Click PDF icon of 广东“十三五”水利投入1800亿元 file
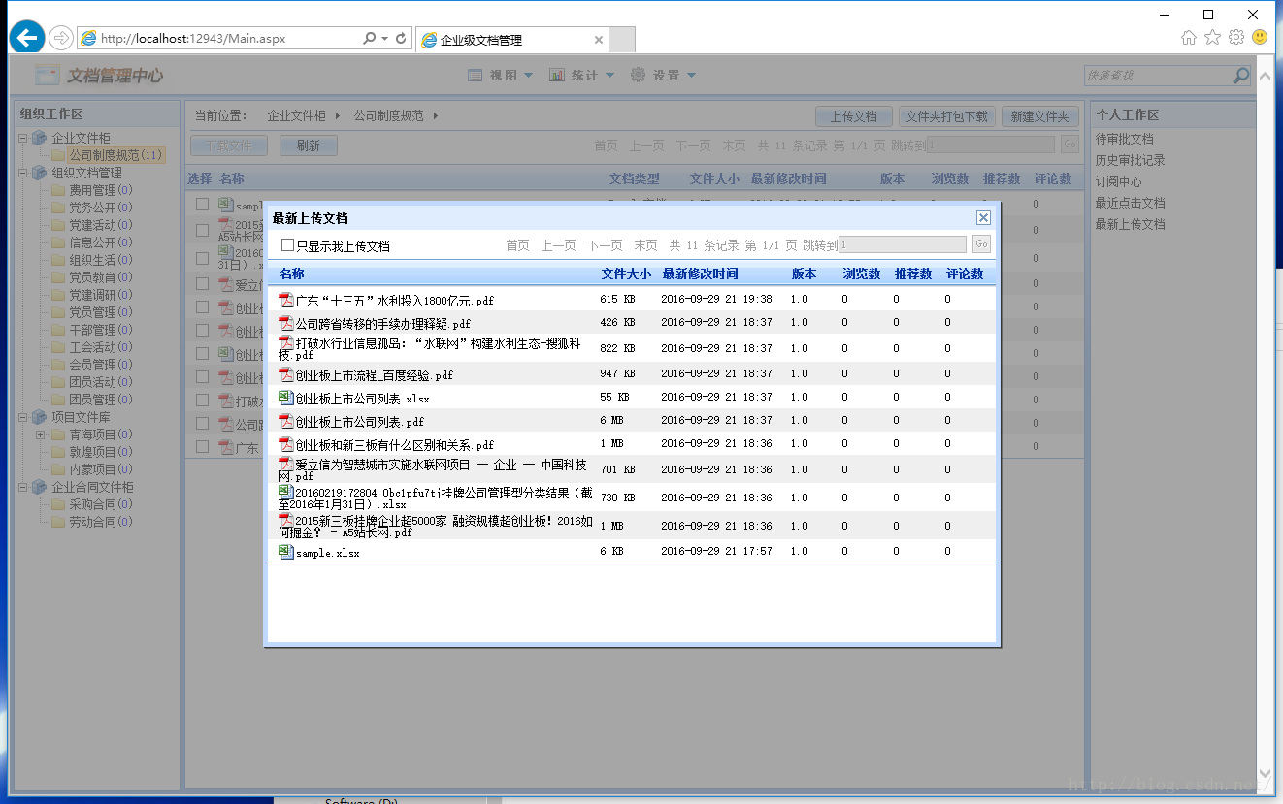Screen dimensions: 1283x804 (x=285, y=299)
